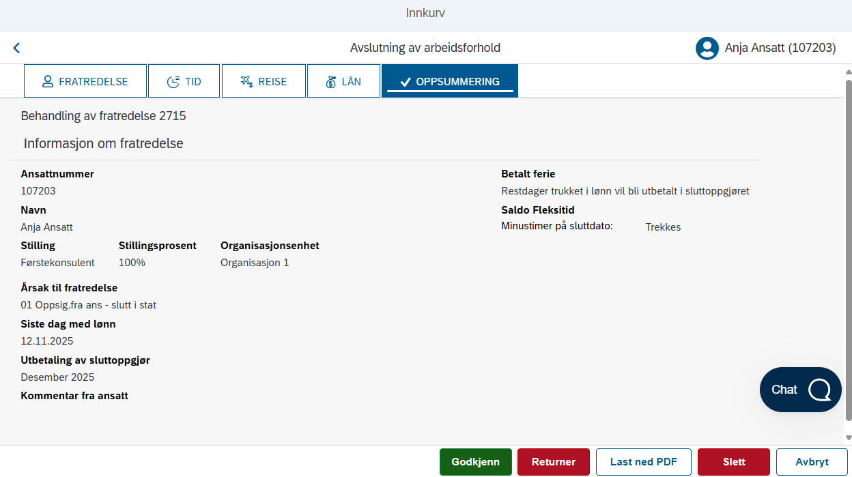
Task: Click the clock icon on Tid tab
Action: 173,82
